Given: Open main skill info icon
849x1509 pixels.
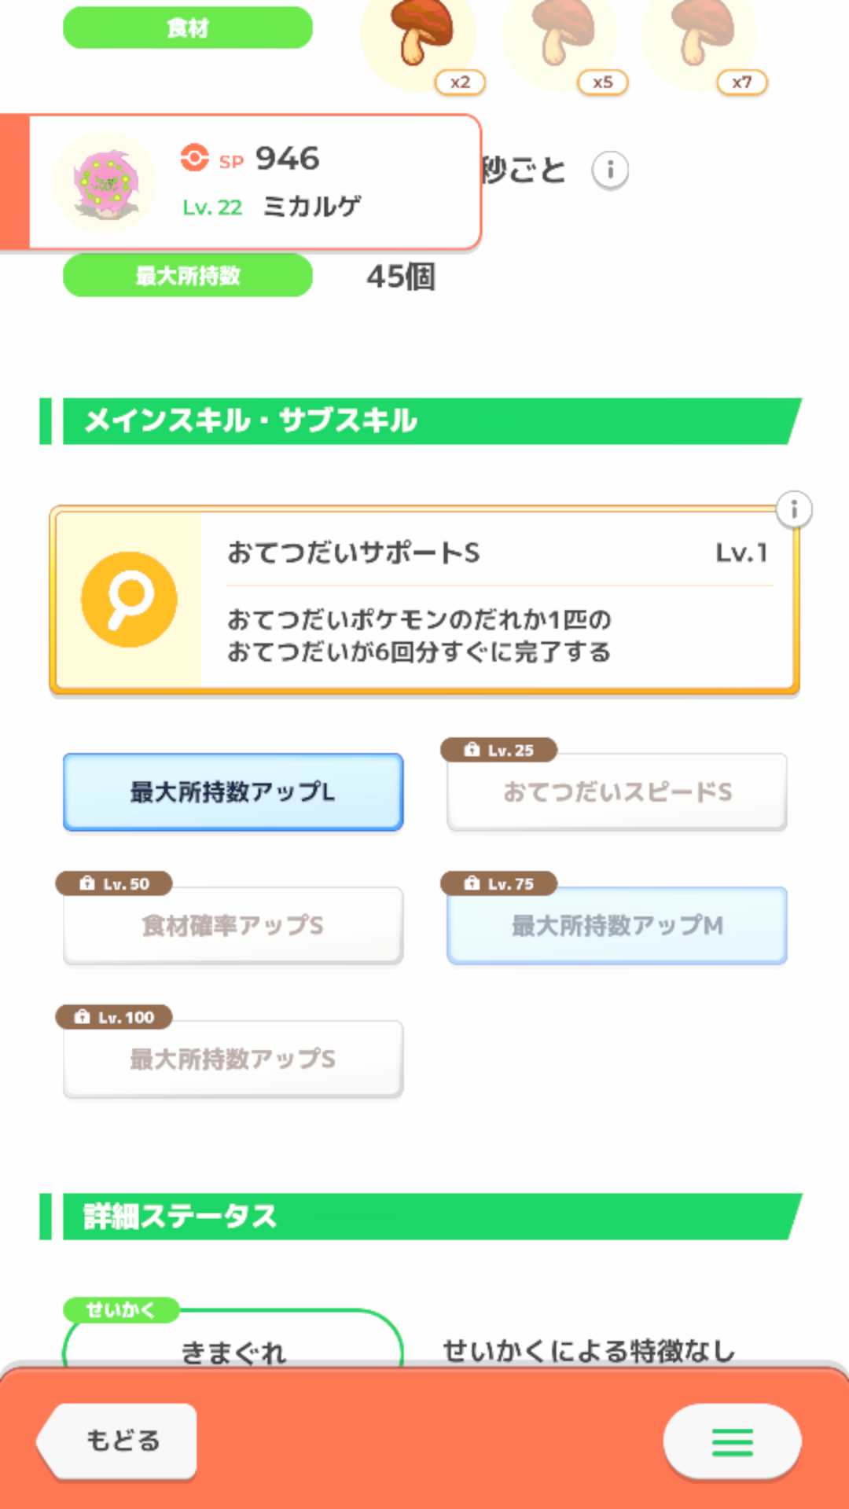Looking at the screenshot, I should [794, 510].
